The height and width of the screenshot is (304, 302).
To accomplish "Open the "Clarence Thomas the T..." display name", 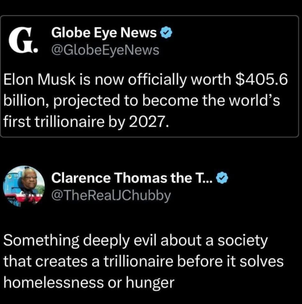I will coord(131,178).
